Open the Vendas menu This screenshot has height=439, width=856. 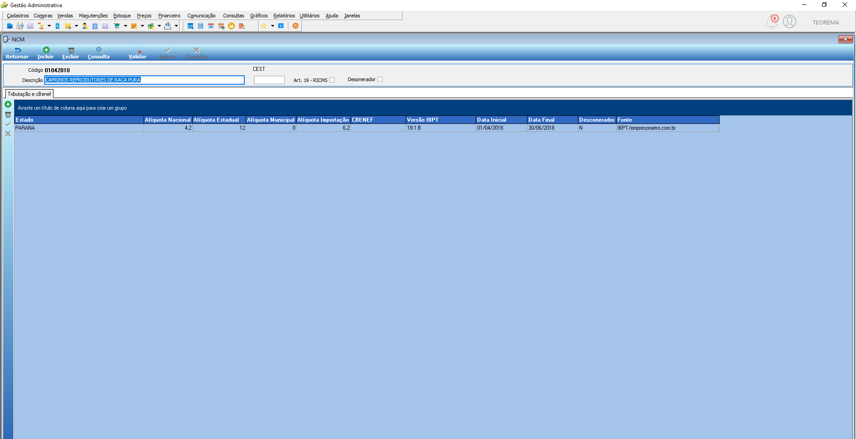click(x=65, y=16)
